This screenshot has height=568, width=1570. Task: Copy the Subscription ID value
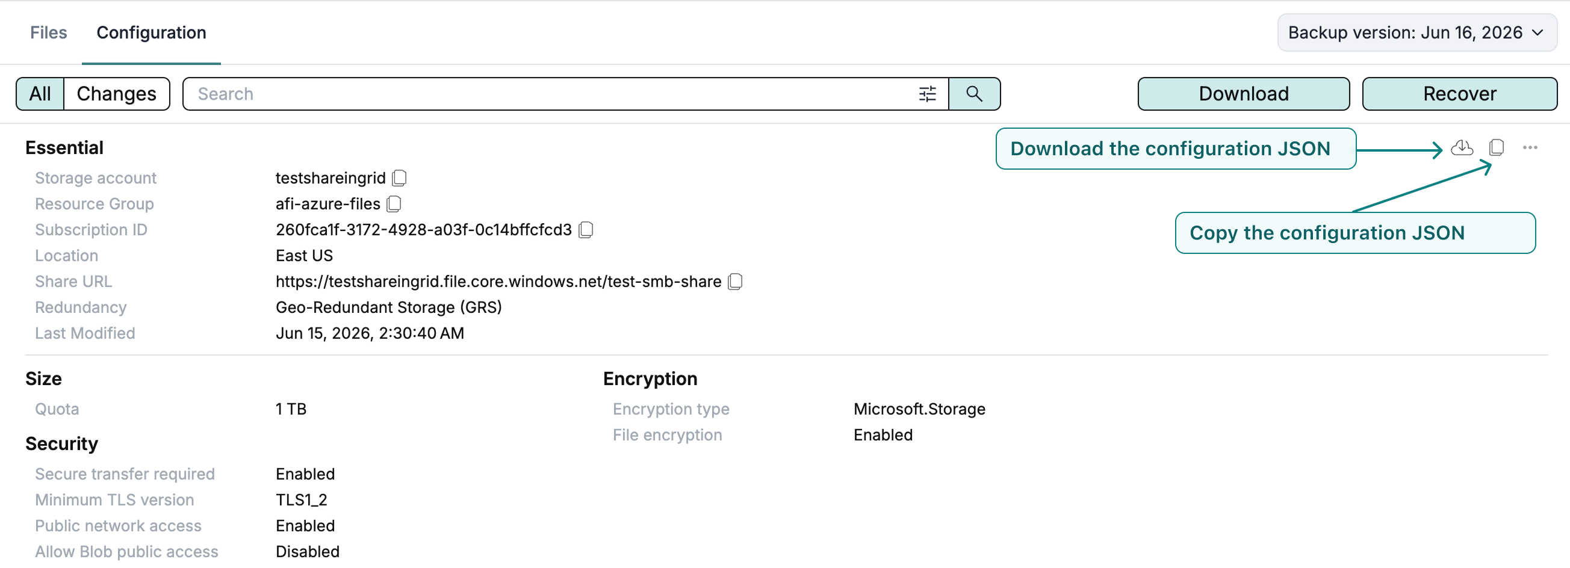(x=586, y=230)
